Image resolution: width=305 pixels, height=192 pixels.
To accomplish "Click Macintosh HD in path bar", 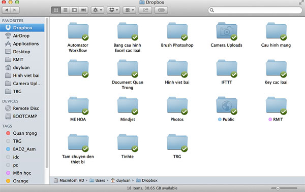I will point(69,180).
